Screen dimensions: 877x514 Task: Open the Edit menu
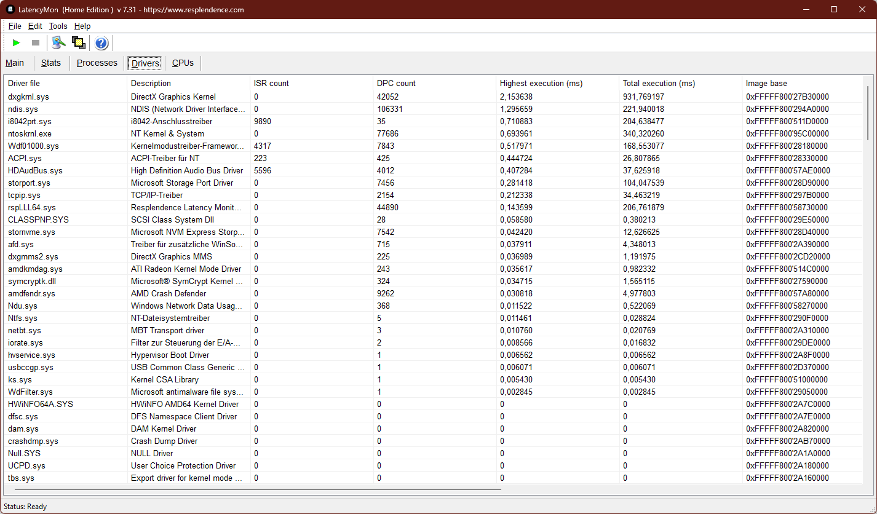[35, 26]
